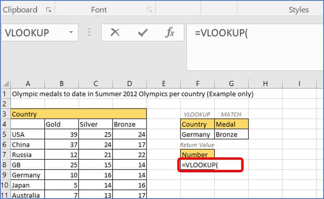Select the Silver column heading cell
The image size is (324, 199).
click(95, 124)
